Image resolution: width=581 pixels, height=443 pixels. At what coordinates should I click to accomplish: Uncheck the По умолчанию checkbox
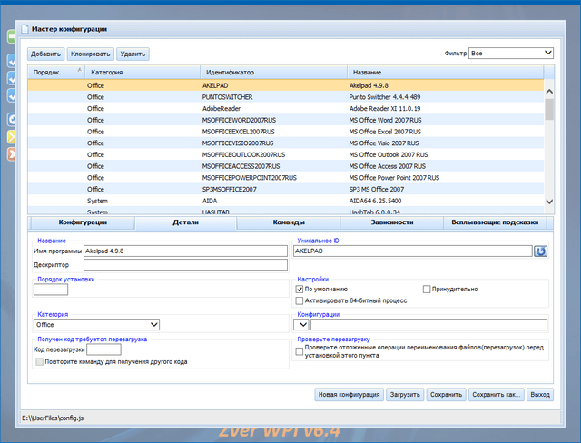(x=300, y=289)
